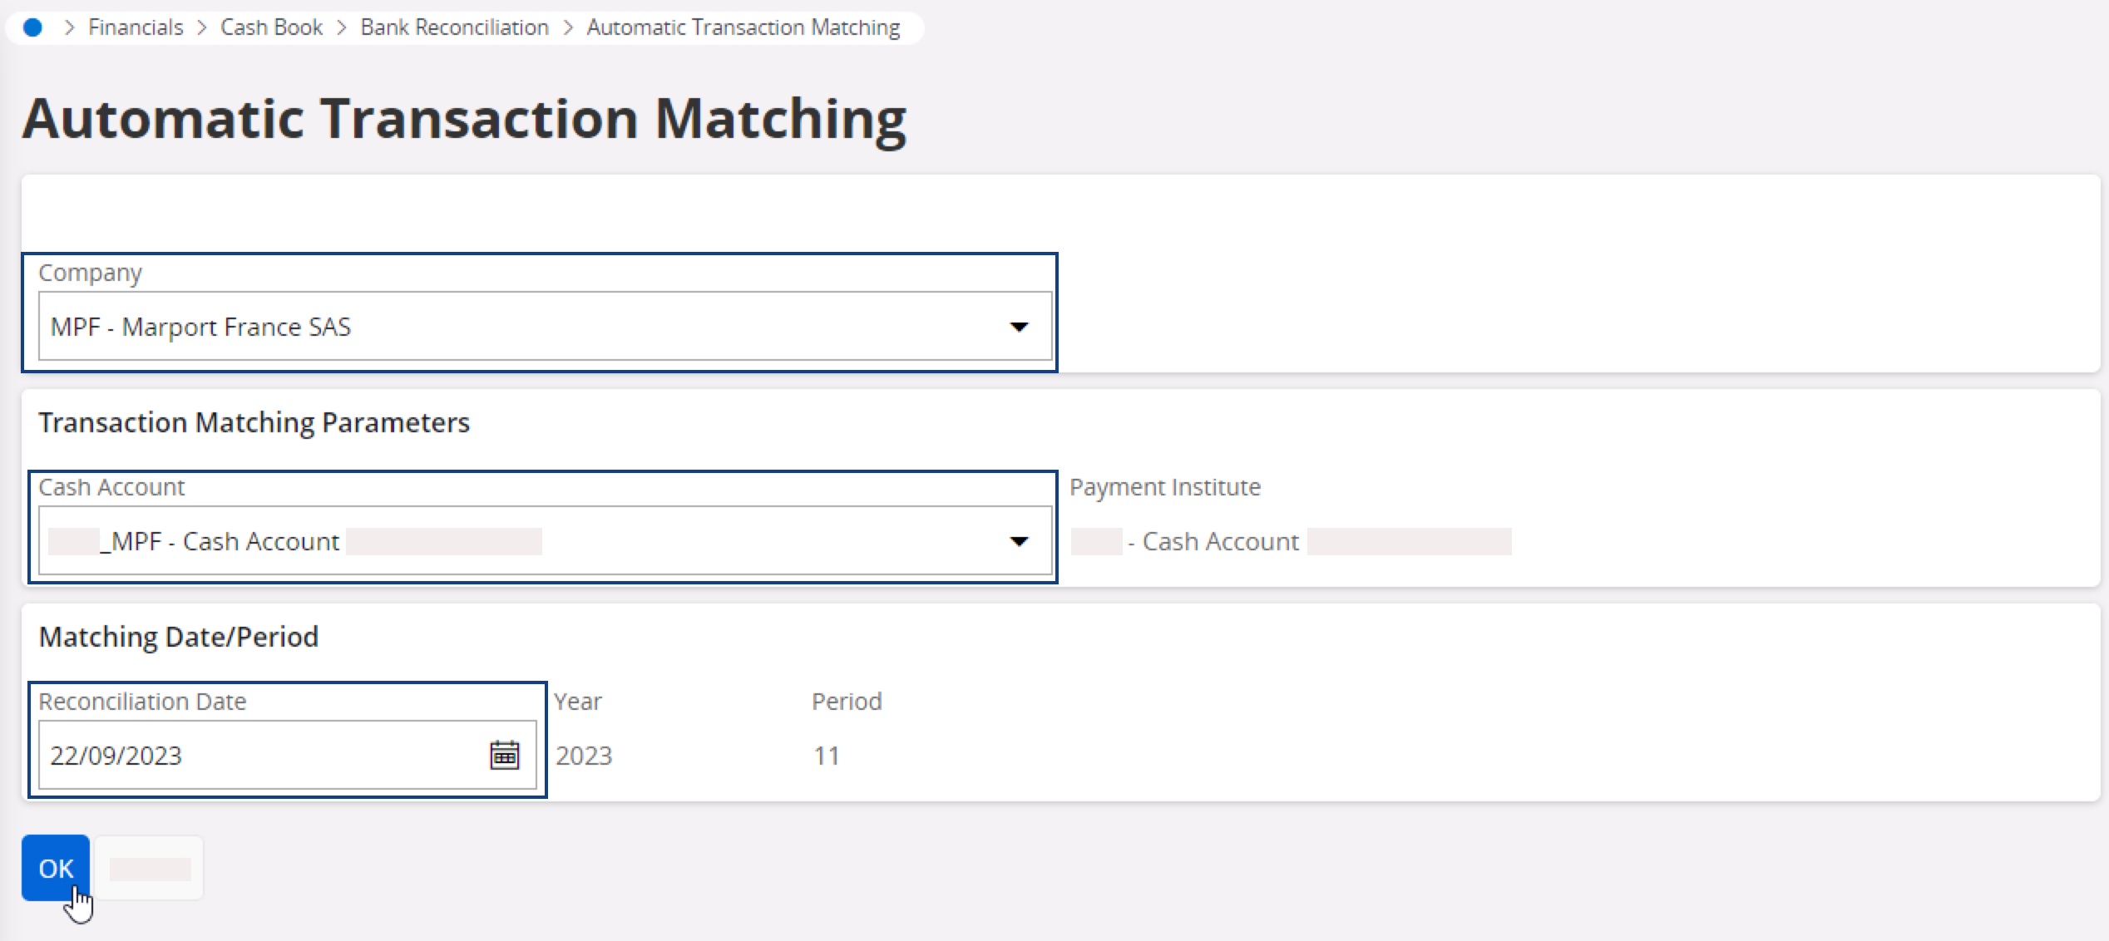Click the chevron between Financials and Cash Book
Viewport: 2109px width, 941px height.
(x=202, y=27)
